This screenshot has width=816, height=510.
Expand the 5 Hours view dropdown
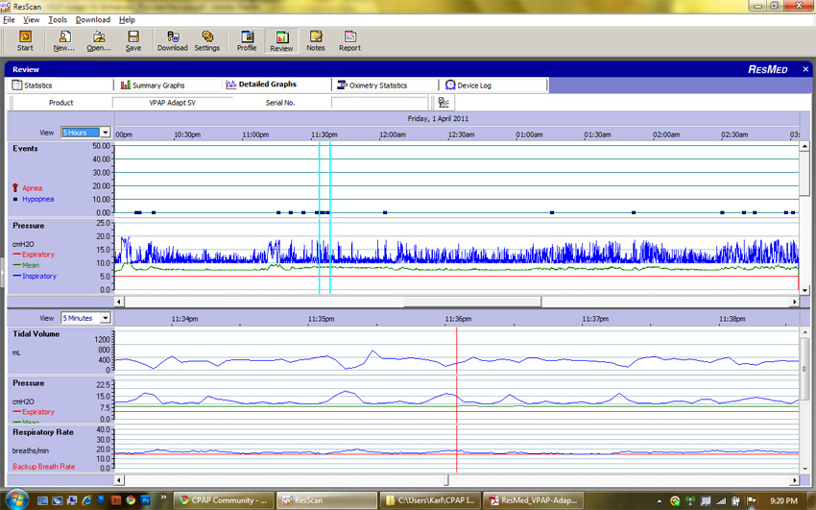click(106, 133)
